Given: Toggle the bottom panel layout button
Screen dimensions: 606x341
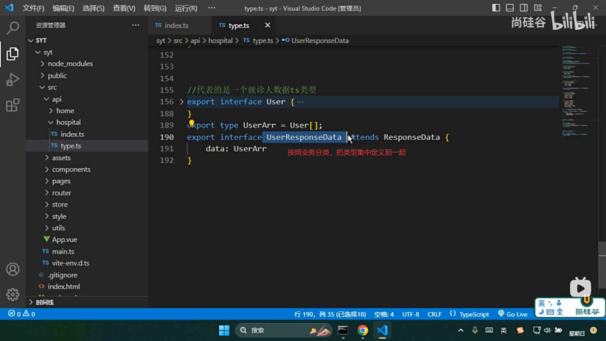Looking at the screenshot, I should [x=510, y=8].
